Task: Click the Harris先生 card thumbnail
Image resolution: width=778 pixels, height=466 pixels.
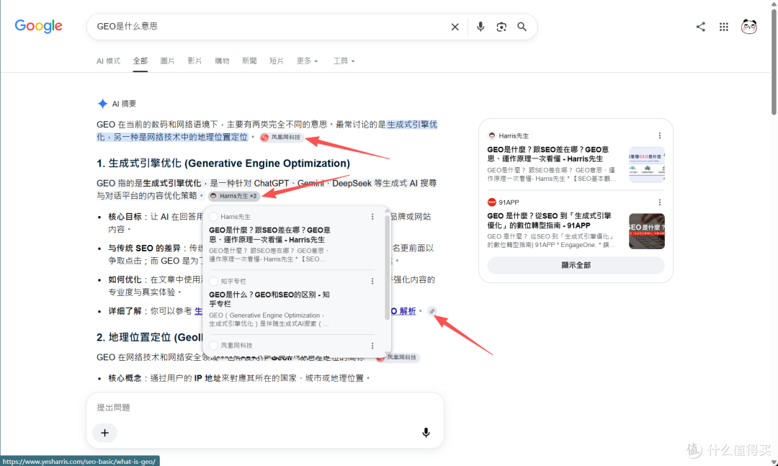Action: point(646,164)
